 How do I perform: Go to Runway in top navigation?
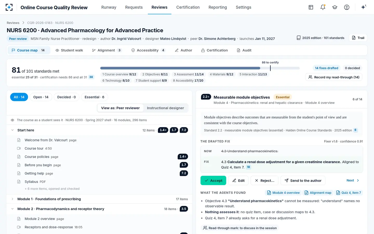(x=109, y=7)
